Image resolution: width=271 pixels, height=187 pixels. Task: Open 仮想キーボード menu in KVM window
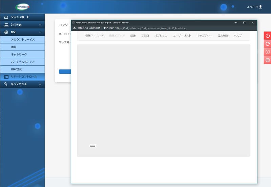pos(95,36)
